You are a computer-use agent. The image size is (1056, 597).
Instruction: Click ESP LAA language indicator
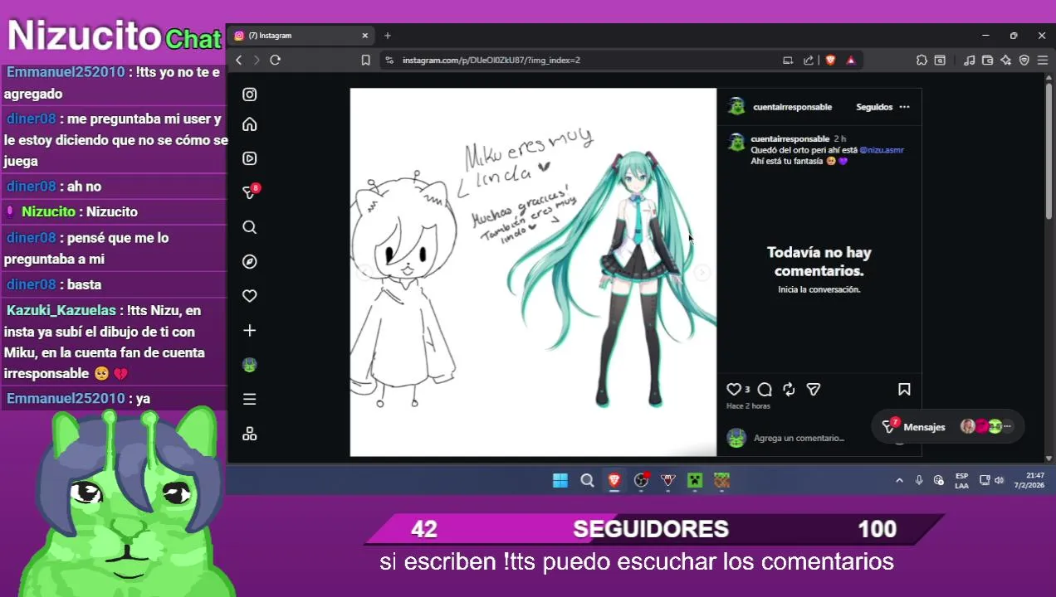961,481
